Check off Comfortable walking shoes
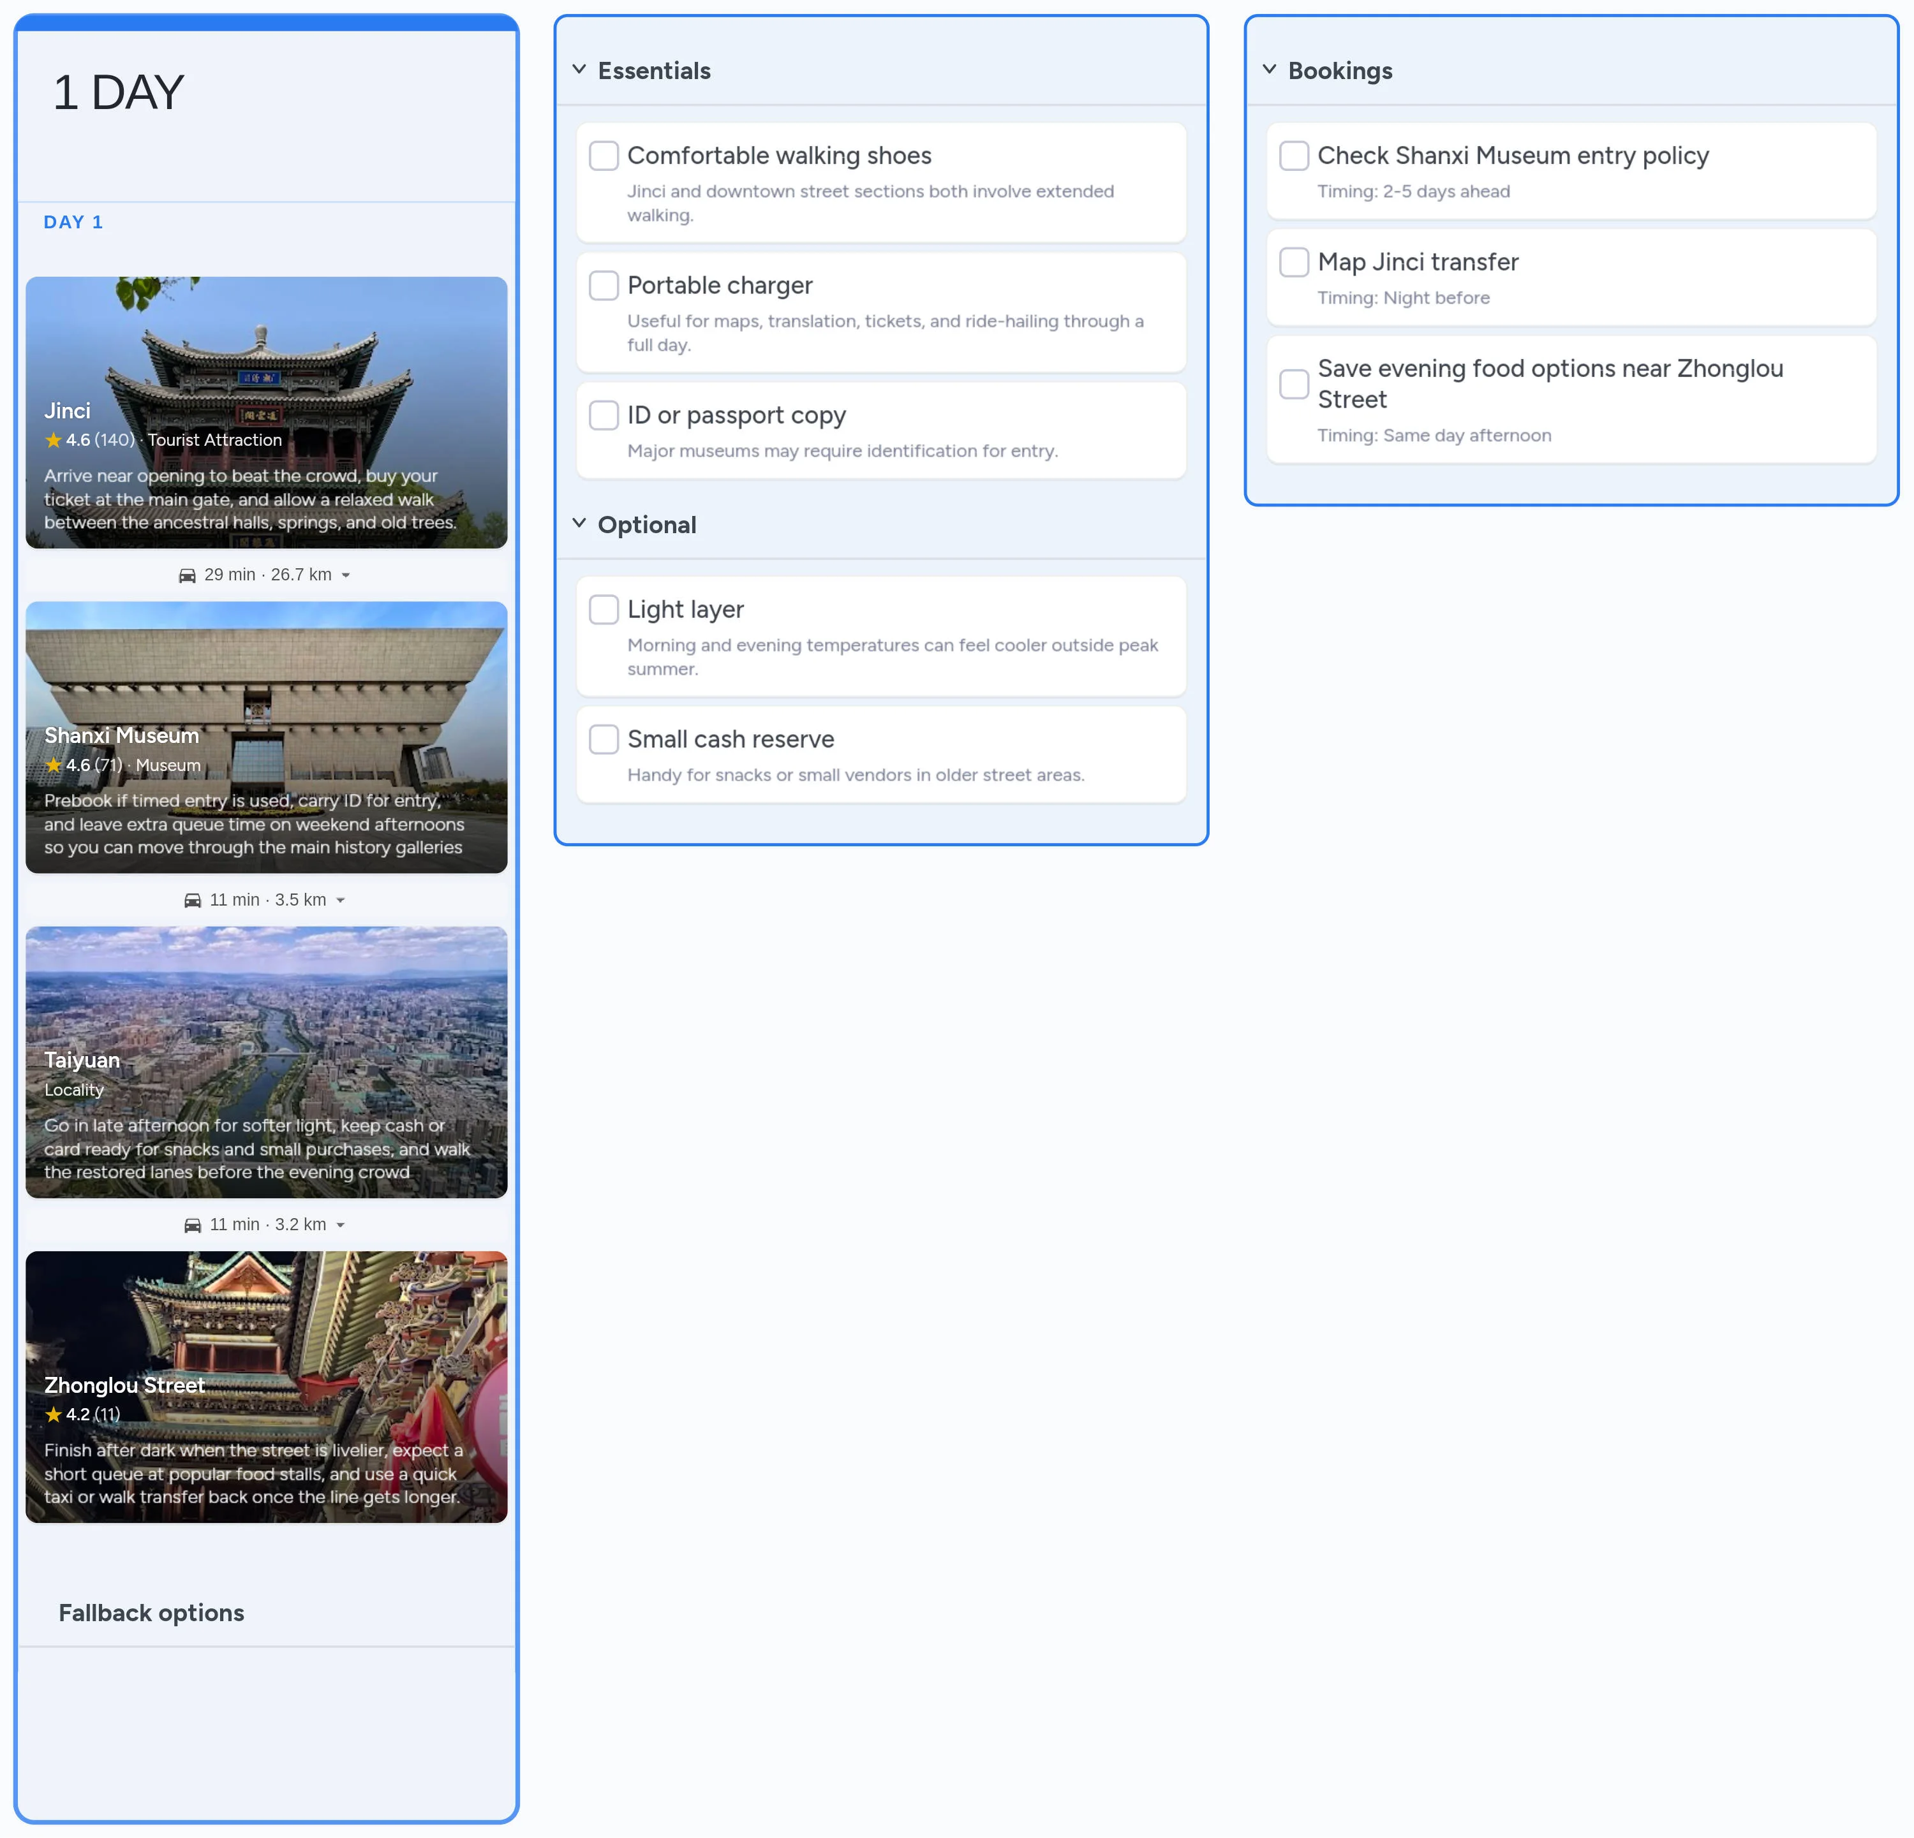The width and height of the screenshot is (1914, 1838). [604, 155]
